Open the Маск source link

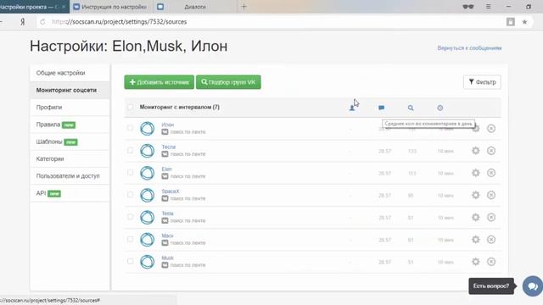[x=167, y=236]
